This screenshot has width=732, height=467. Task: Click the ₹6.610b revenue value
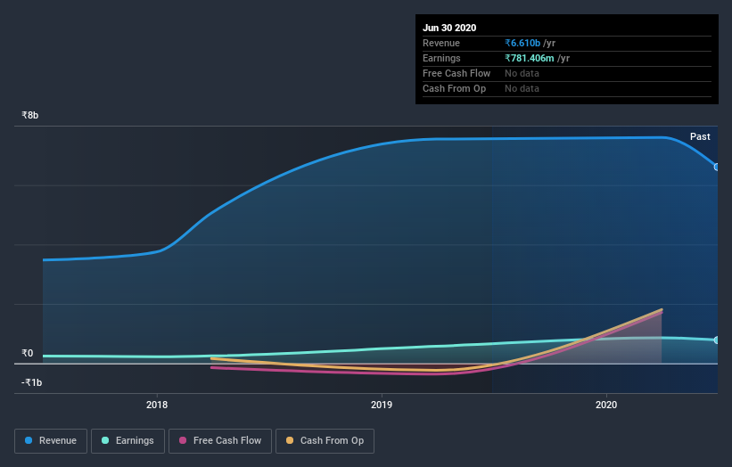coord(522,43)
